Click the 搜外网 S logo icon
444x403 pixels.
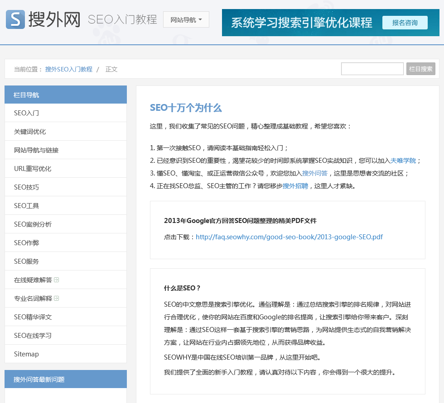(x=15, y=19)
